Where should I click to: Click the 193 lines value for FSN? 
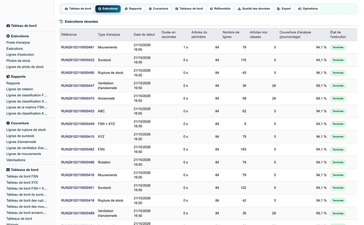coord(243,149)
